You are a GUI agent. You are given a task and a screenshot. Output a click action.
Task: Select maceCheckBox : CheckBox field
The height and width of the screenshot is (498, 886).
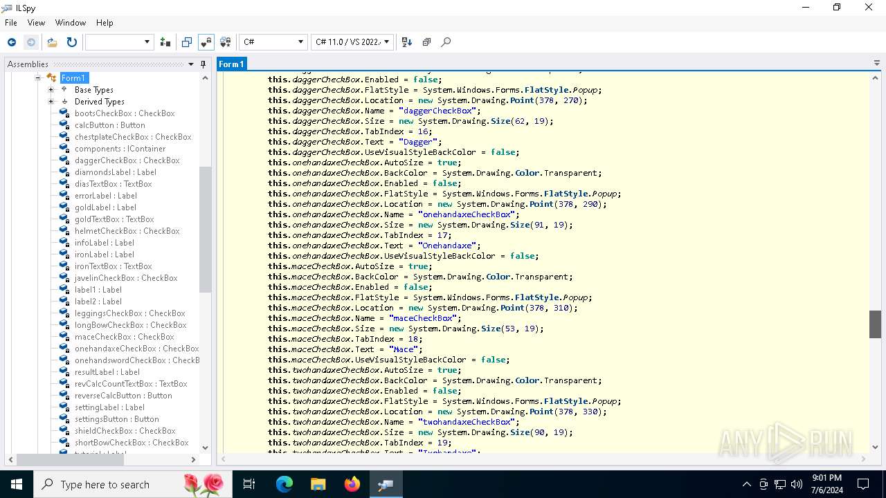[x=125, y=337]
